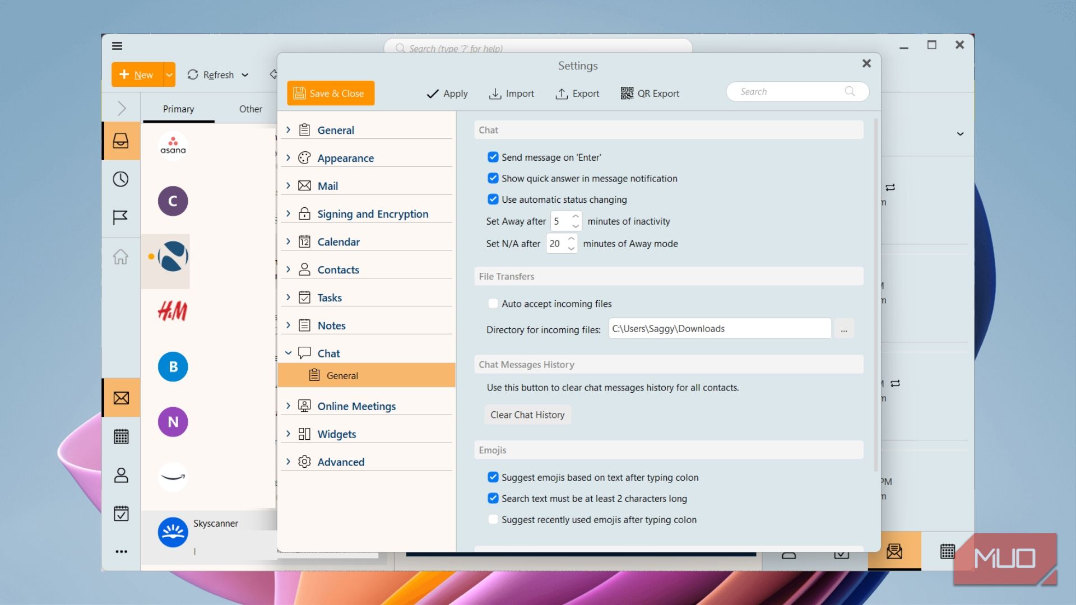
Task: Click the orange mail icon at bottom right
Action: click(x=894, y=551)
